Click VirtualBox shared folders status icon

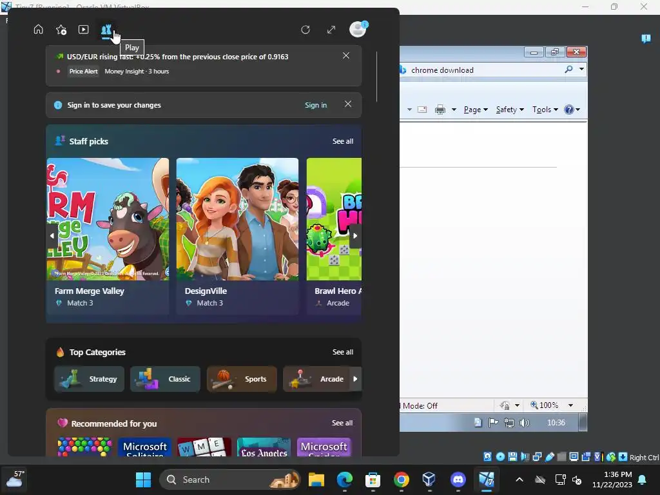coord(561,457)
